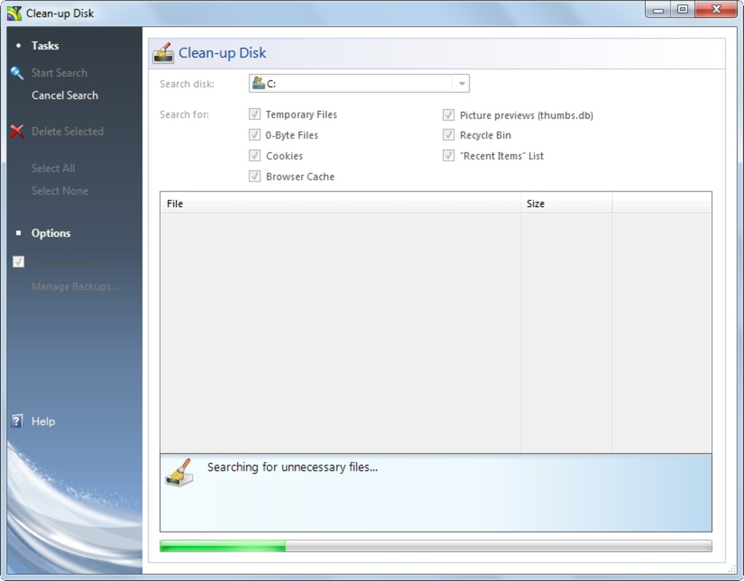Click the "Search disk:" label
This screenshot has height=581, width=744.
coord(187,84)
